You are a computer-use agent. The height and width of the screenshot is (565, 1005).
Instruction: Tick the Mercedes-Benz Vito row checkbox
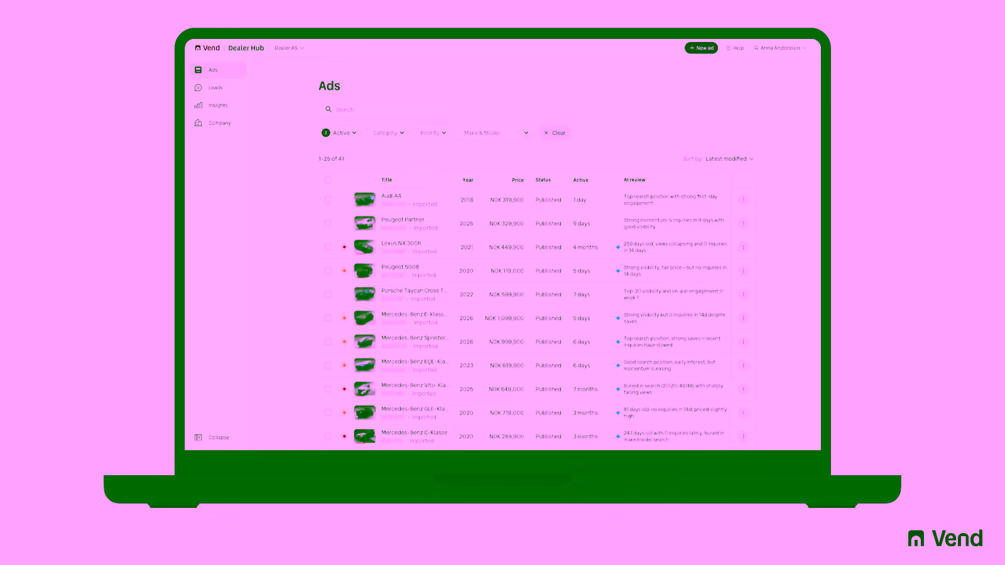coord(328,389)
